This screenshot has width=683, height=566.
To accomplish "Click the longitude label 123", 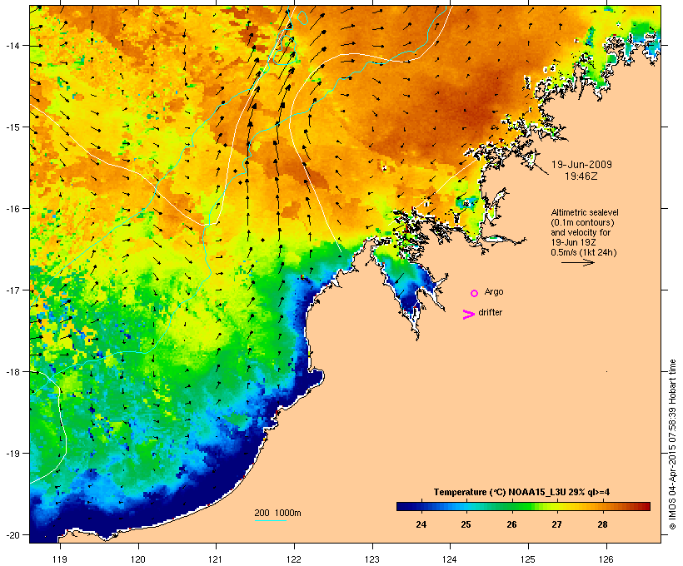I will pyautogui.click(x=372, y=559).
